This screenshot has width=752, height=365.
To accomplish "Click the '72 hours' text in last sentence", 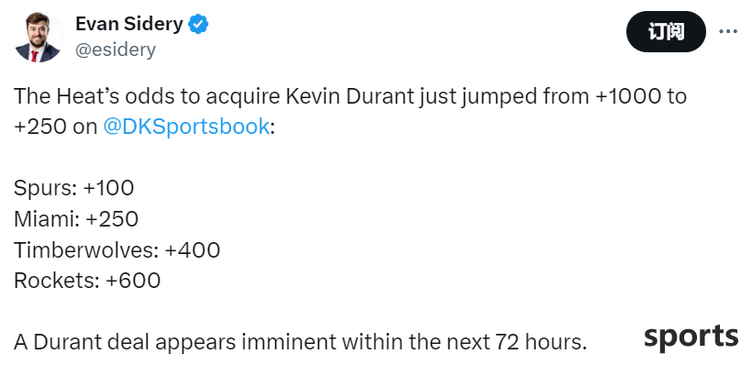I will pyautogui.click(x=540, y=342).
